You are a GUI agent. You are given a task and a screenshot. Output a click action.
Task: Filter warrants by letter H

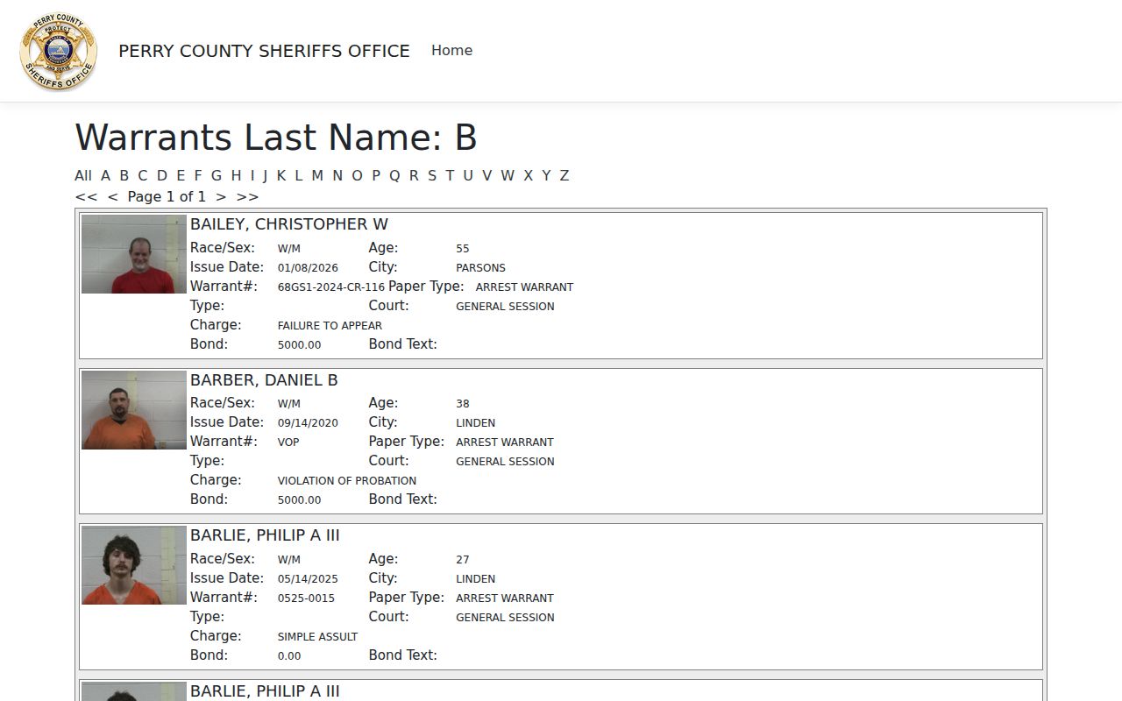pos(236,175)
